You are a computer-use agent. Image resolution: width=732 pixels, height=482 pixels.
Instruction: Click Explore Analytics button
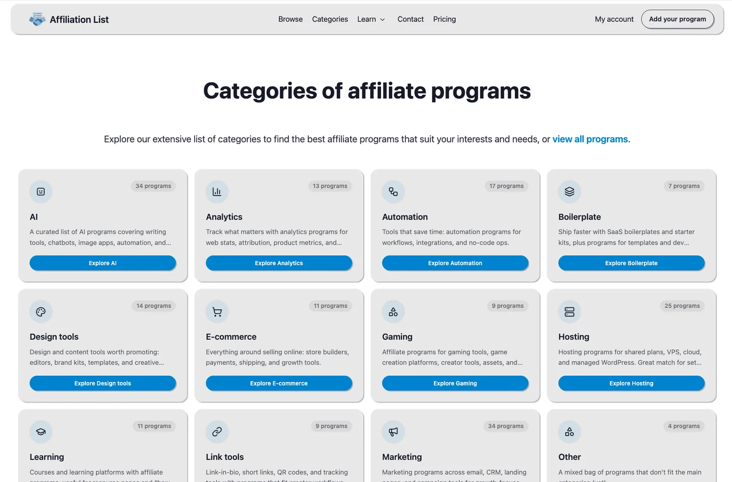(279, 263)
